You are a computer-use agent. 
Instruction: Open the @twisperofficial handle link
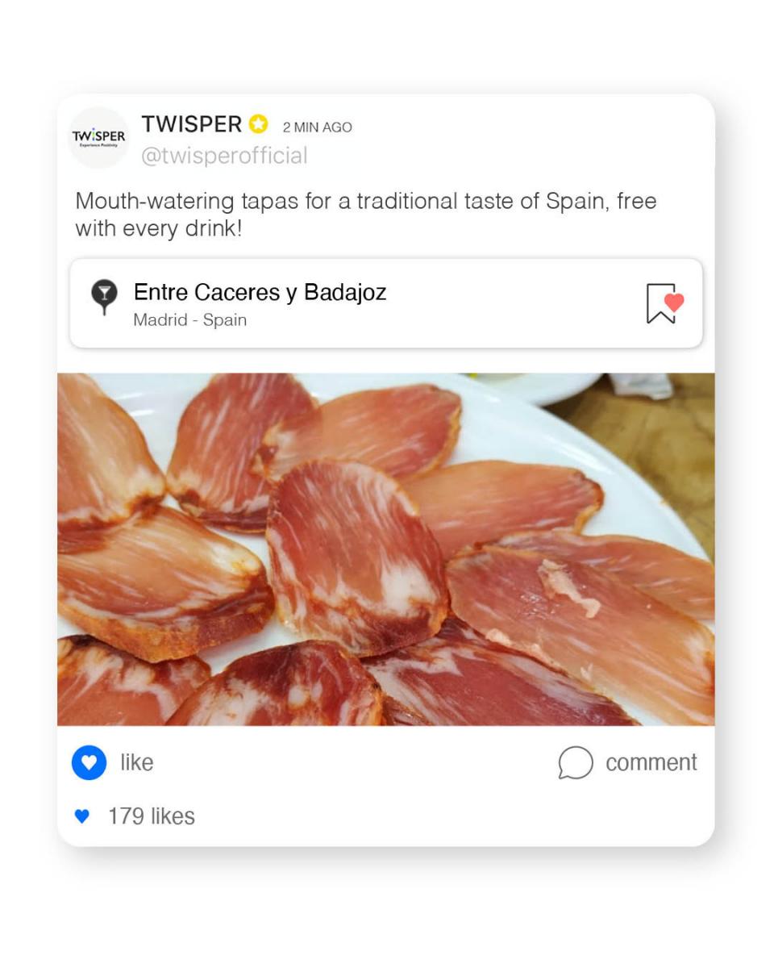[x=224, y=156]
